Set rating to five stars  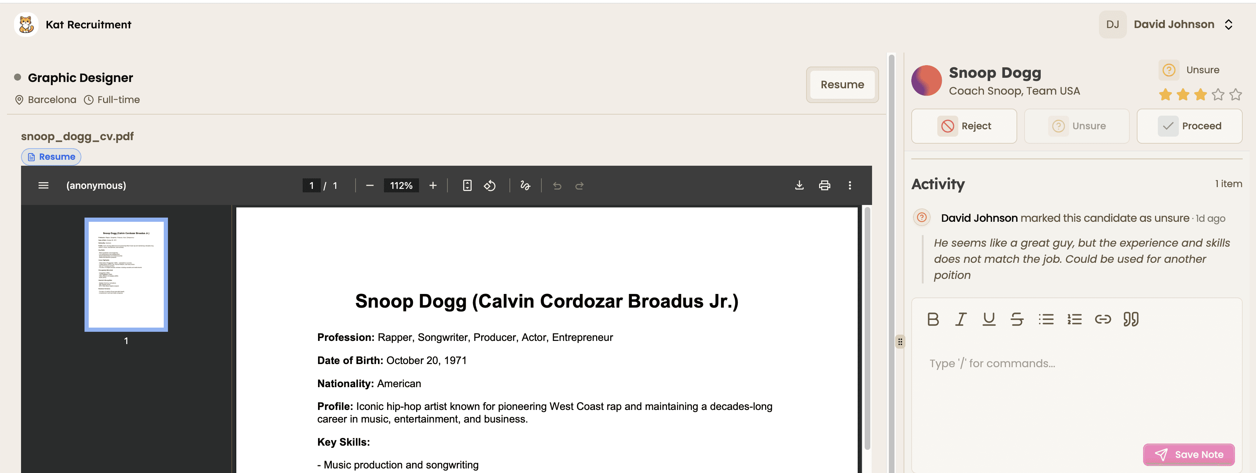(1236, 95)
